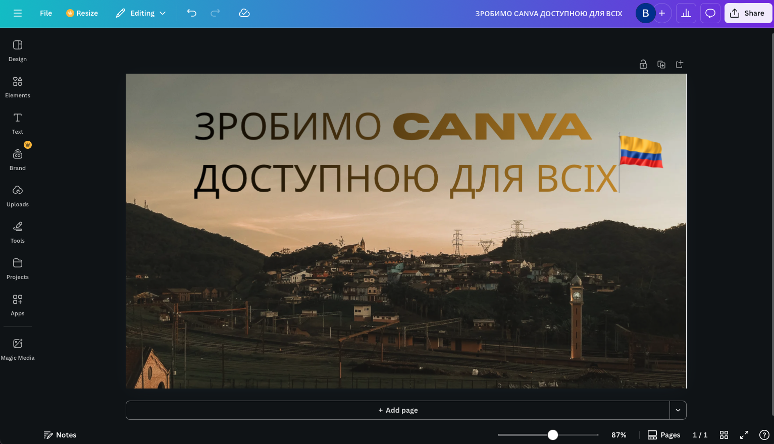Open the comments speech bubble
Viewport: 774px width, 444px height.
coord(710,13)
